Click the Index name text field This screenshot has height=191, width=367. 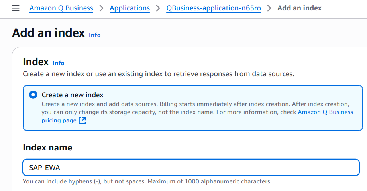click(191, 168)
